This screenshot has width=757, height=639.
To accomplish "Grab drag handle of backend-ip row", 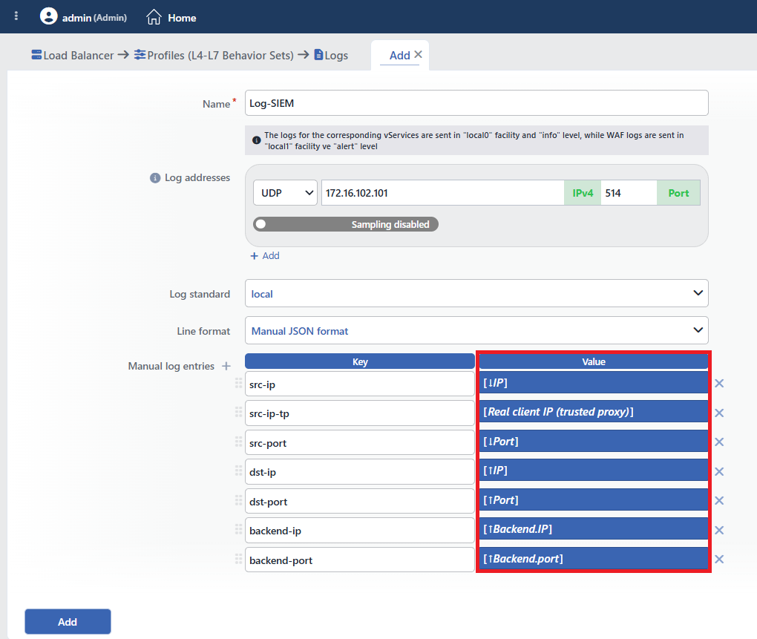I will click(238, 529).
